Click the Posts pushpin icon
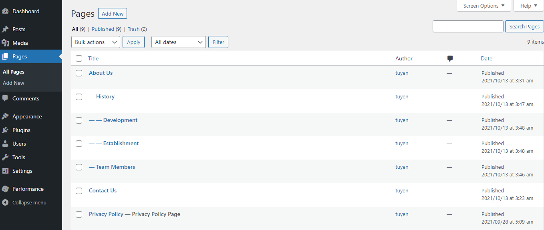Viewport: 544px width, 230px height. coord(5,29)
